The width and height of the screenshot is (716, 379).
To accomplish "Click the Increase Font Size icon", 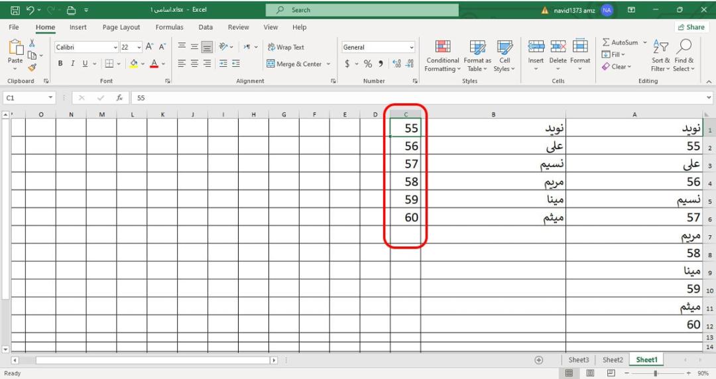I will 149,46.
